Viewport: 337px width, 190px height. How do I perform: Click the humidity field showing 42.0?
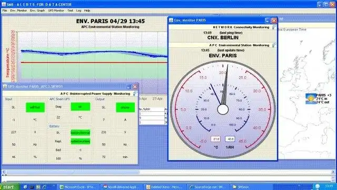click(x=230, y=139)
